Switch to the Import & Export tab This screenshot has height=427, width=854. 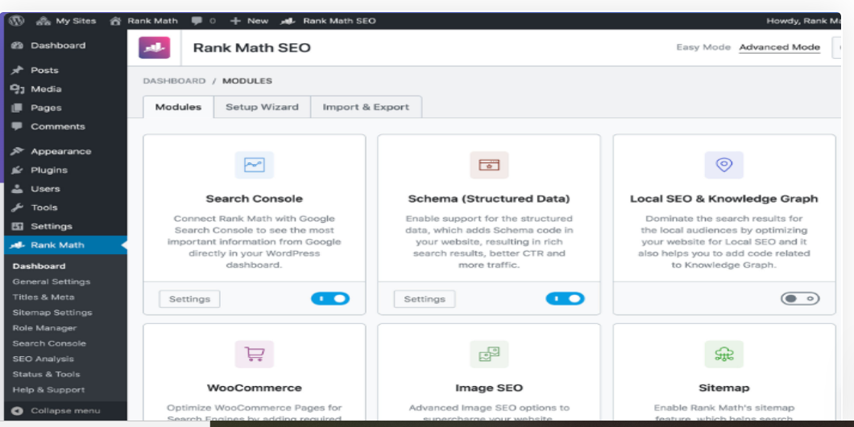pos(366,107)
